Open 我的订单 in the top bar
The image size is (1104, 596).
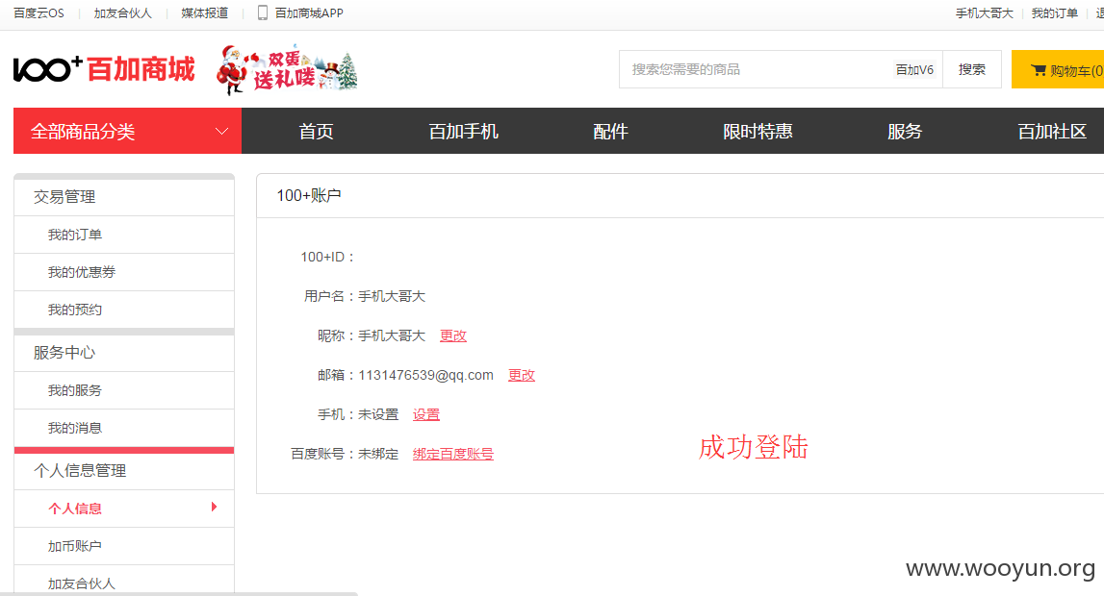1055,13
